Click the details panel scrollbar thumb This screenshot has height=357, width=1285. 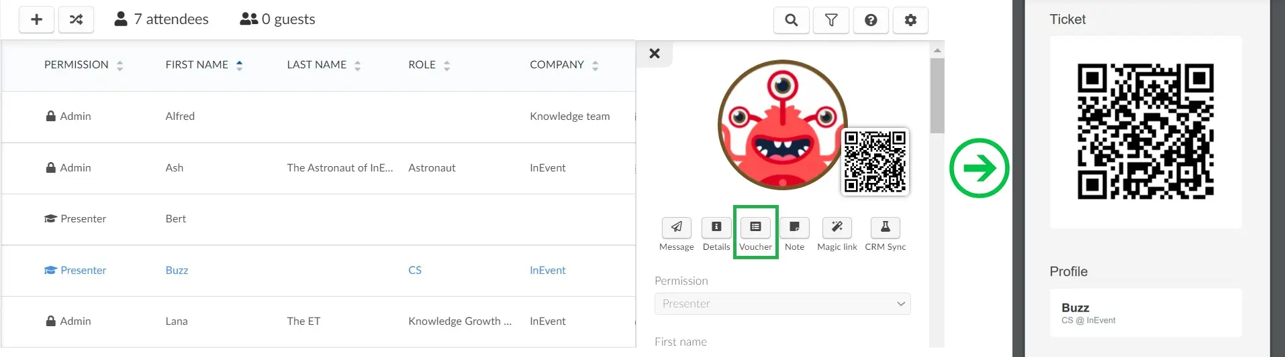tap(937, 96)
